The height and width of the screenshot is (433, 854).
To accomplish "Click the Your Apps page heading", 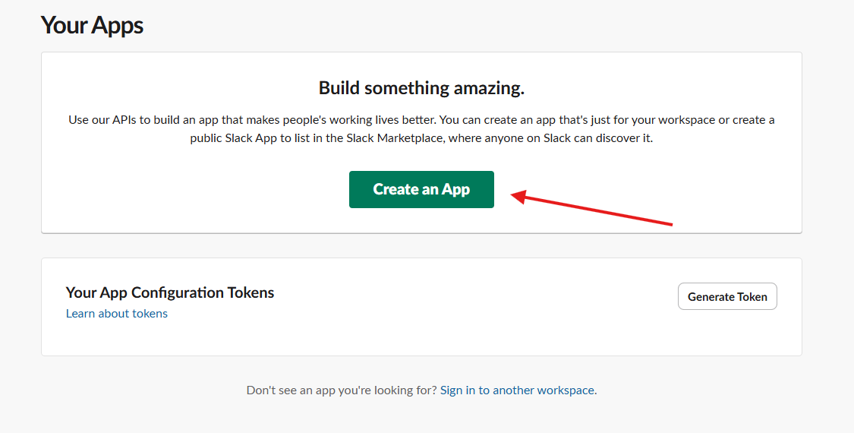I will pyautogui.click(x=92, y=25).
